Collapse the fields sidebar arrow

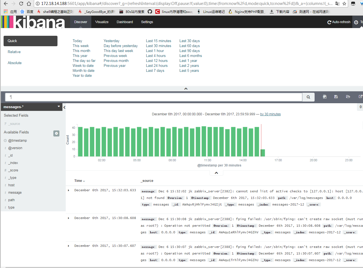[x=64, y=107]
